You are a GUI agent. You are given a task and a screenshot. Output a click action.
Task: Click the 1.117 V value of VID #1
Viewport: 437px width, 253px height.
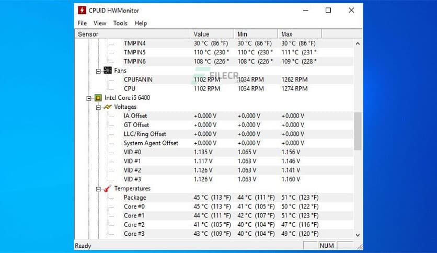point(203,161)
